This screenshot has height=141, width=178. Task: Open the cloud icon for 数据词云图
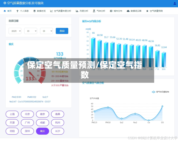(x=128, y=11)
